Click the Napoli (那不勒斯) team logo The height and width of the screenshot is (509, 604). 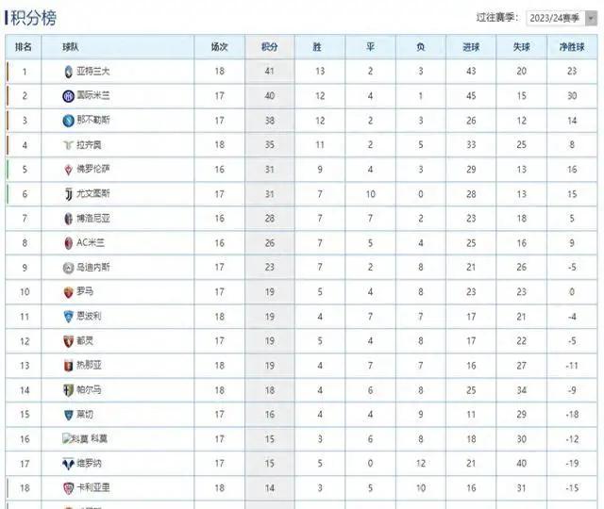pos(68,121)
